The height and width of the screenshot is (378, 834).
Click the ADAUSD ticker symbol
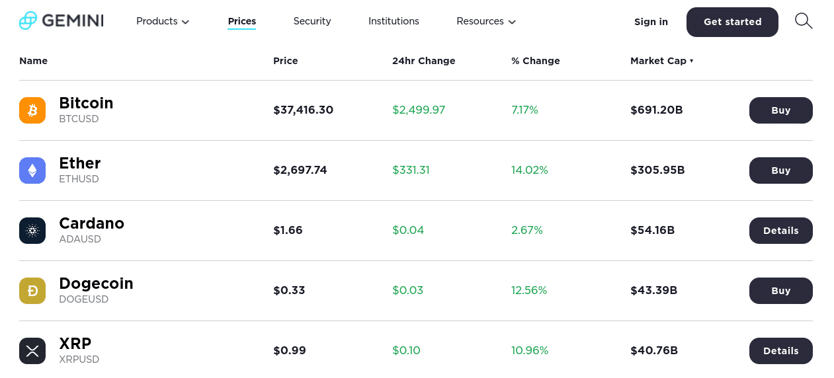80,240
